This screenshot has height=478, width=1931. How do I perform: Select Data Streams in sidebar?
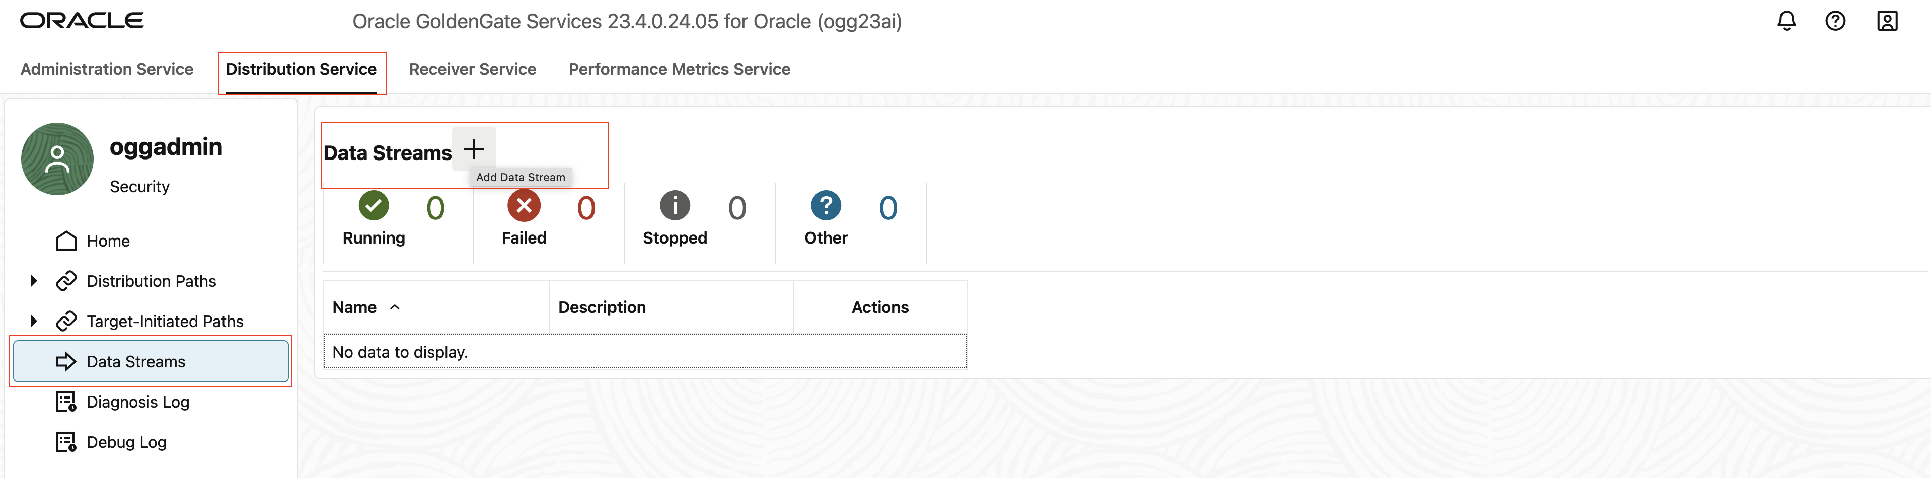coord(136,362)
